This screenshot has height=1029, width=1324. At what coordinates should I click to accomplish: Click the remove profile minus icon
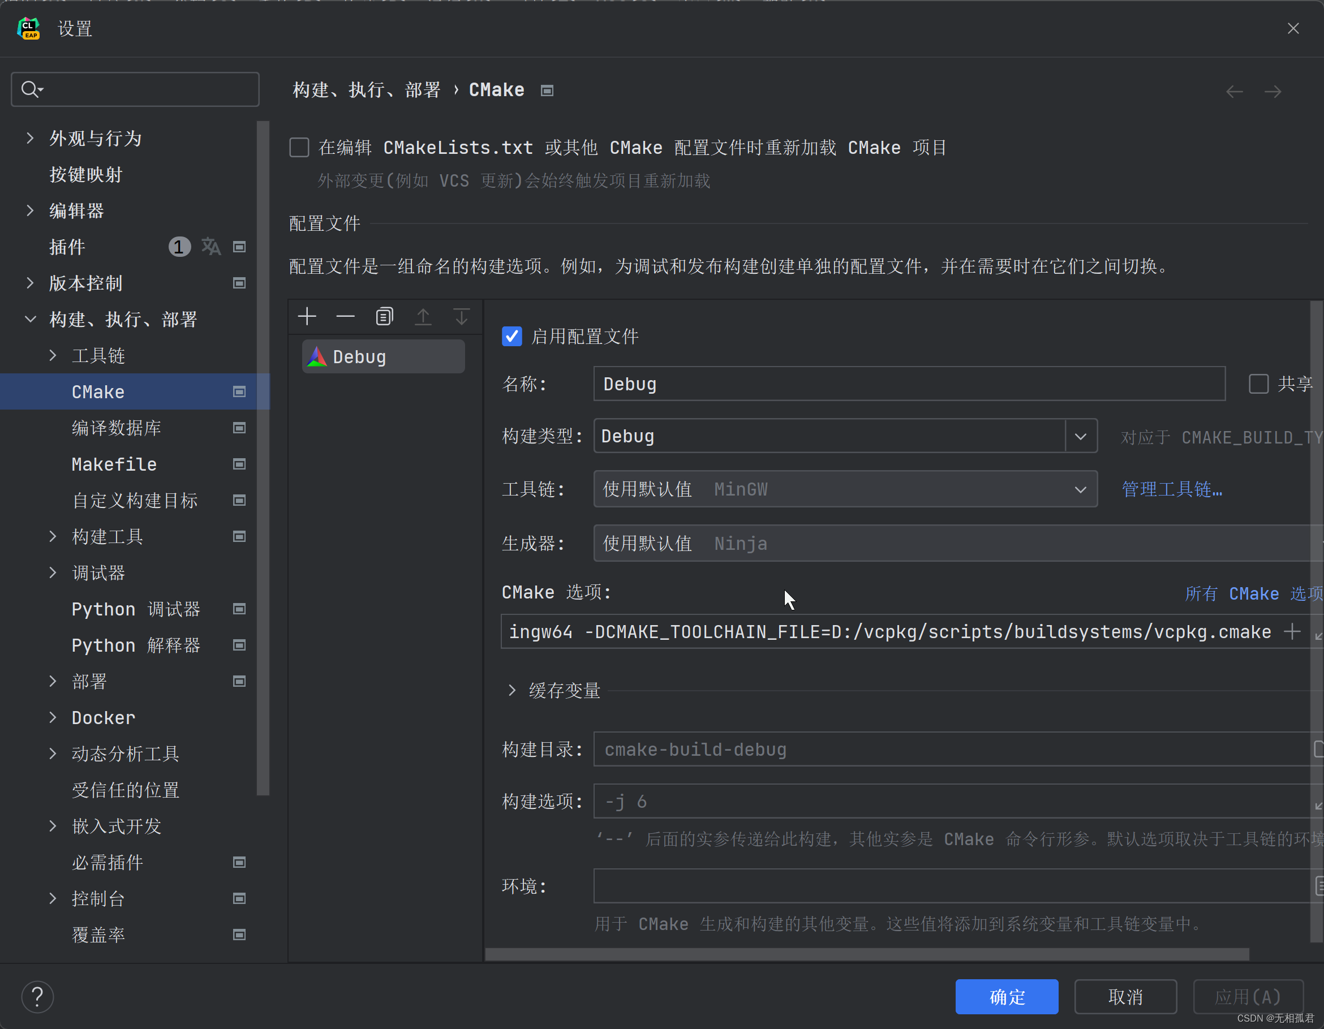coord(346,316)
